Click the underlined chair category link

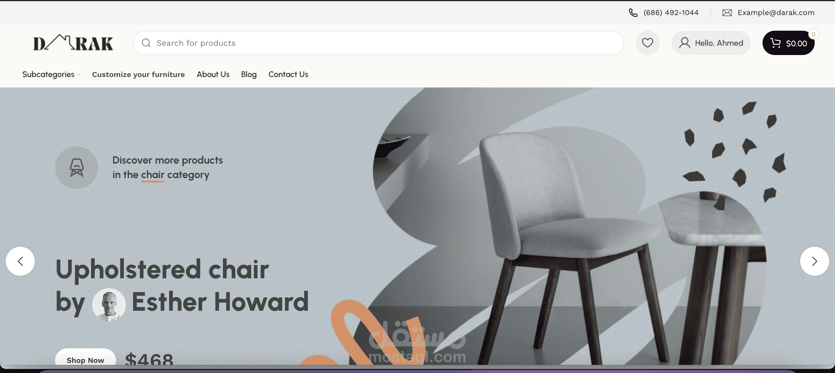pyautogui.click(x=153, y=175)
